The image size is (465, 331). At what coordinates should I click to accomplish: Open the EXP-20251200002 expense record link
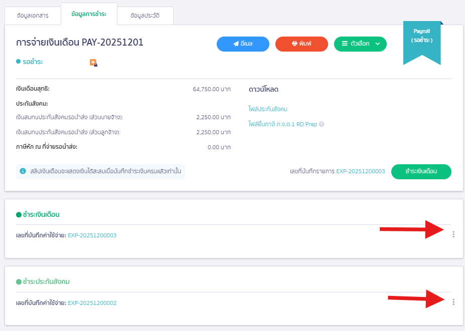point(92,303)
